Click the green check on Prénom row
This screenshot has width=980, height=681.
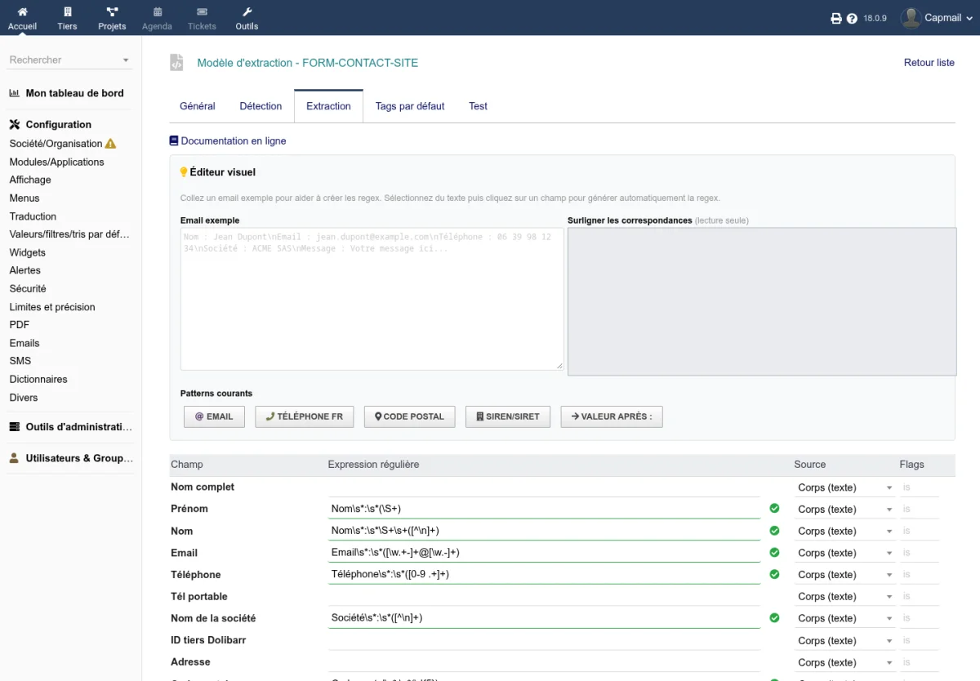click(x=774, y=508)
